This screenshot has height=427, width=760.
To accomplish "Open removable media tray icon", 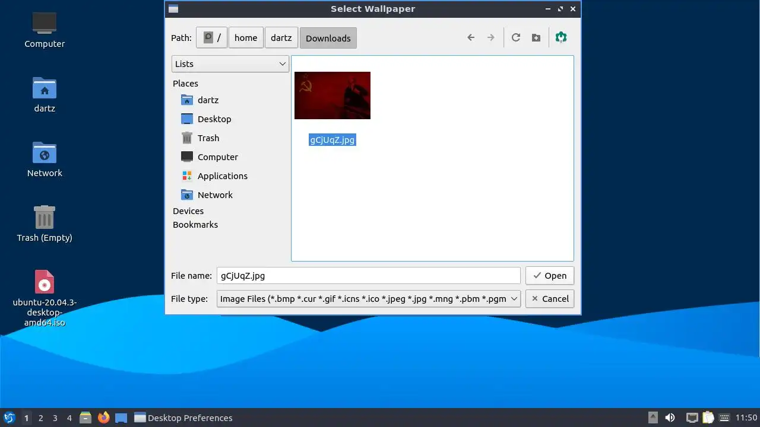I will [x=653, y=418].
